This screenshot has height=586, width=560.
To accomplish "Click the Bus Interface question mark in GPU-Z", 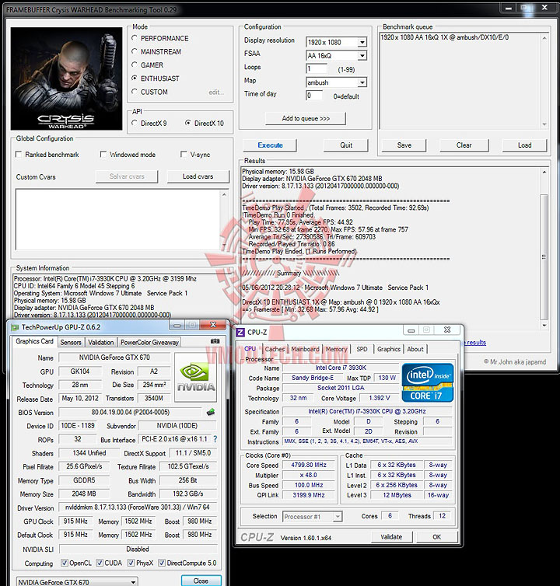I will pyautogui.click(x=215, y=439).
